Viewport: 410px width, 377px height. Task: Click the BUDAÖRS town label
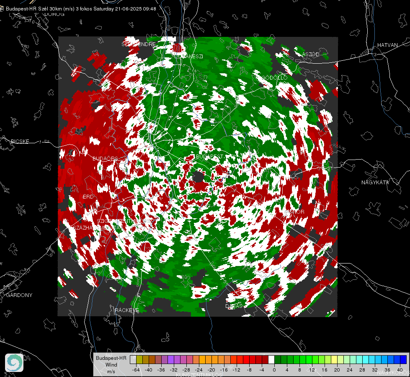(105, 159)
